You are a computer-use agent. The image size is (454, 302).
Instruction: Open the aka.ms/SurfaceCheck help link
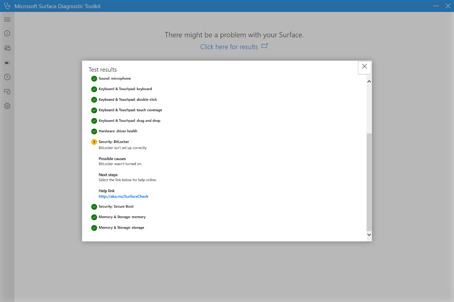pyautogui.click(x=123, y=196)
